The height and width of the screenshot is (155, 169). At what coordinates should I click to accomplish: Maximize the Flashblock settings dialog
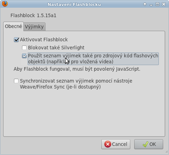[157, 5]
